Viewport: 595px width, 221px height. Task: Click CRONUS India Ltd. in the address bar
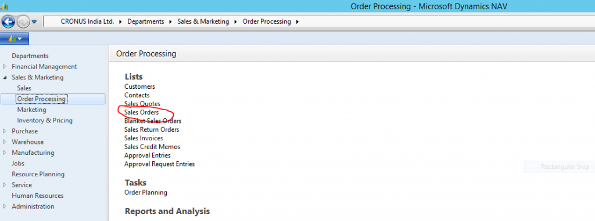87,21
